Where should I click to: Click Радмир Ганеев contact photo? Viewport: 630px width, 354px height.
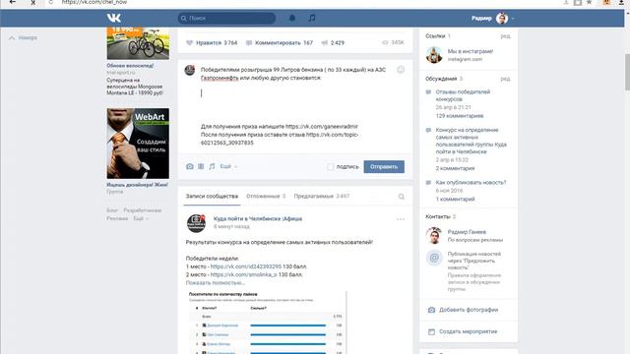click(434, 236)
